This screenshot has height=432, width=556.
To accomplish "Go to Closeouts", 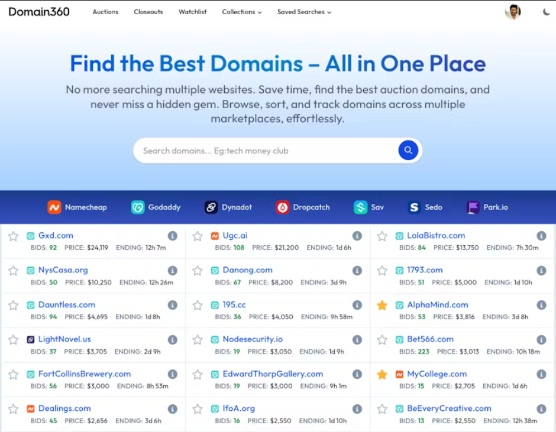I will [148, 12].
